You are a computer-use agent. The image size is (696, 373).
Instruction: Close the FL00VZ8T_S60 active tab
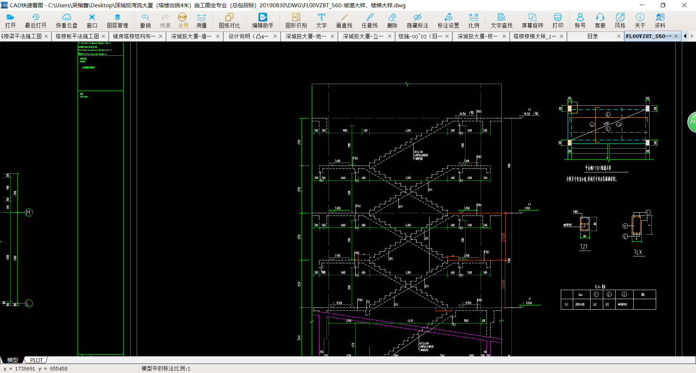click(676, 36)
